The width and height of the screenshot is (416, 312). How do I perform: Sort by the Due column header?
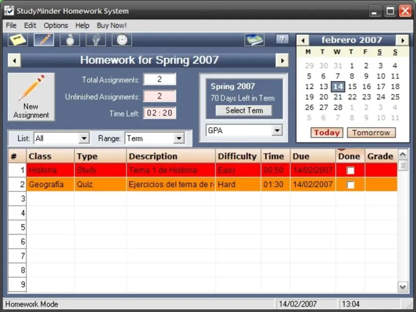pyautogui.click(x=313, y=156)
